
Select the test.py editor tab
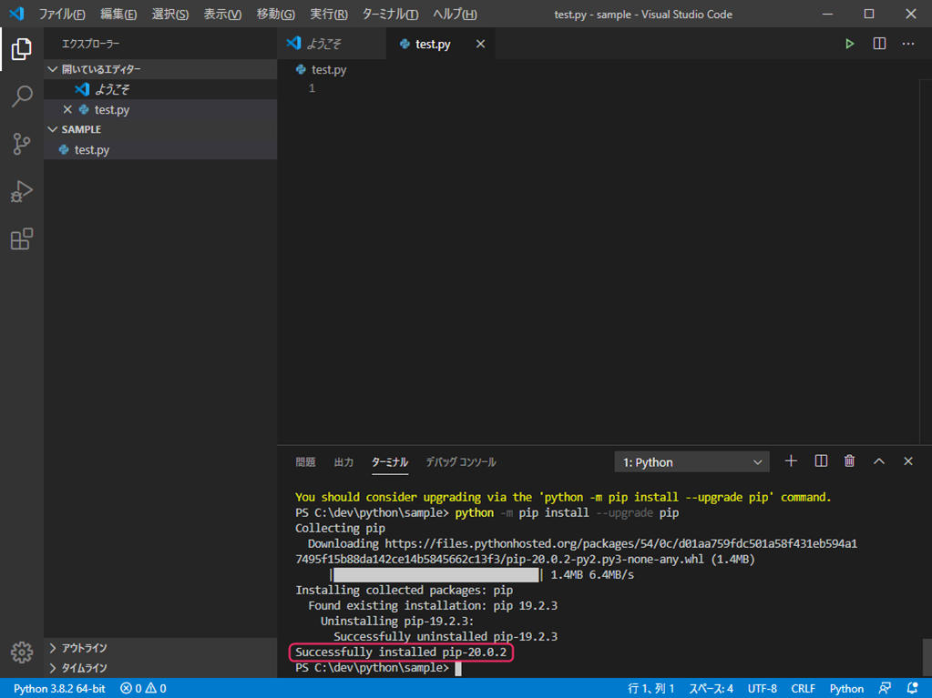(x=440, y=44)
